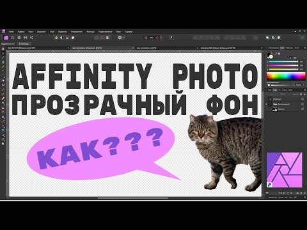Click the round white toolbar icon at right
Screen dimensions: 307x230
pyautogui.click(x=279, y=38)
